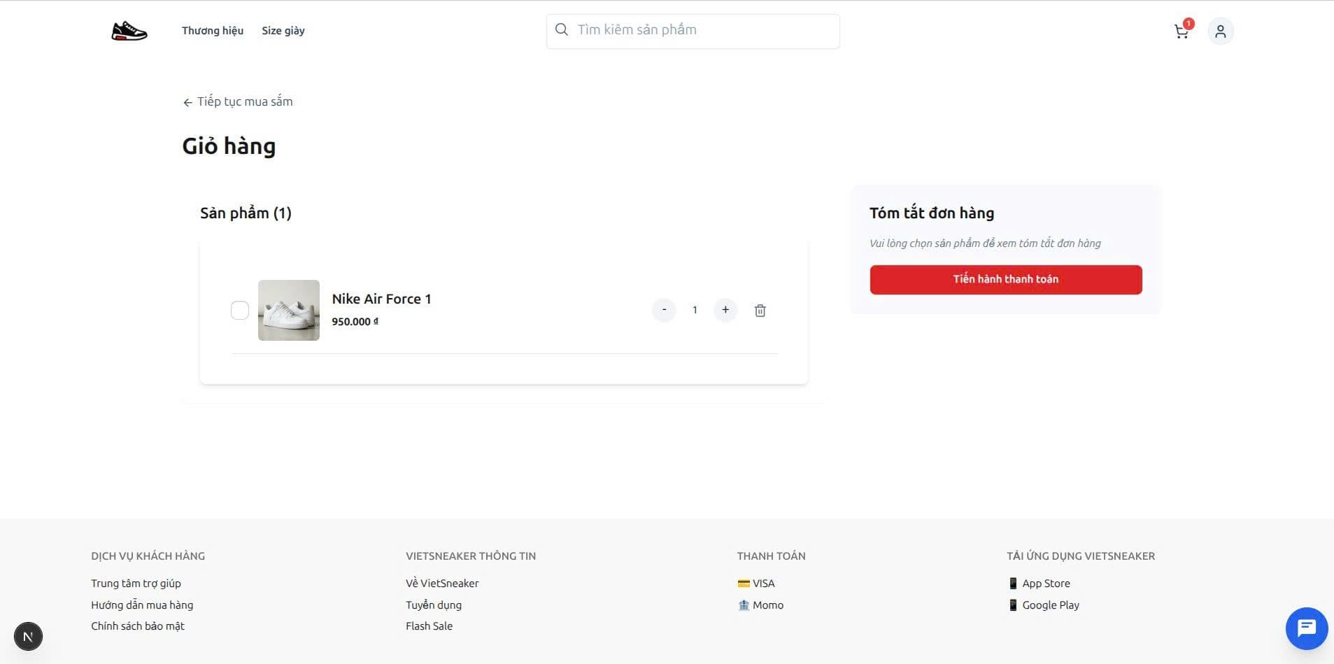The width and height of the screenshot is (1334, 664).
Task: Tick the Nike Air Force 1 checkbox
Action: pos(240,311)
